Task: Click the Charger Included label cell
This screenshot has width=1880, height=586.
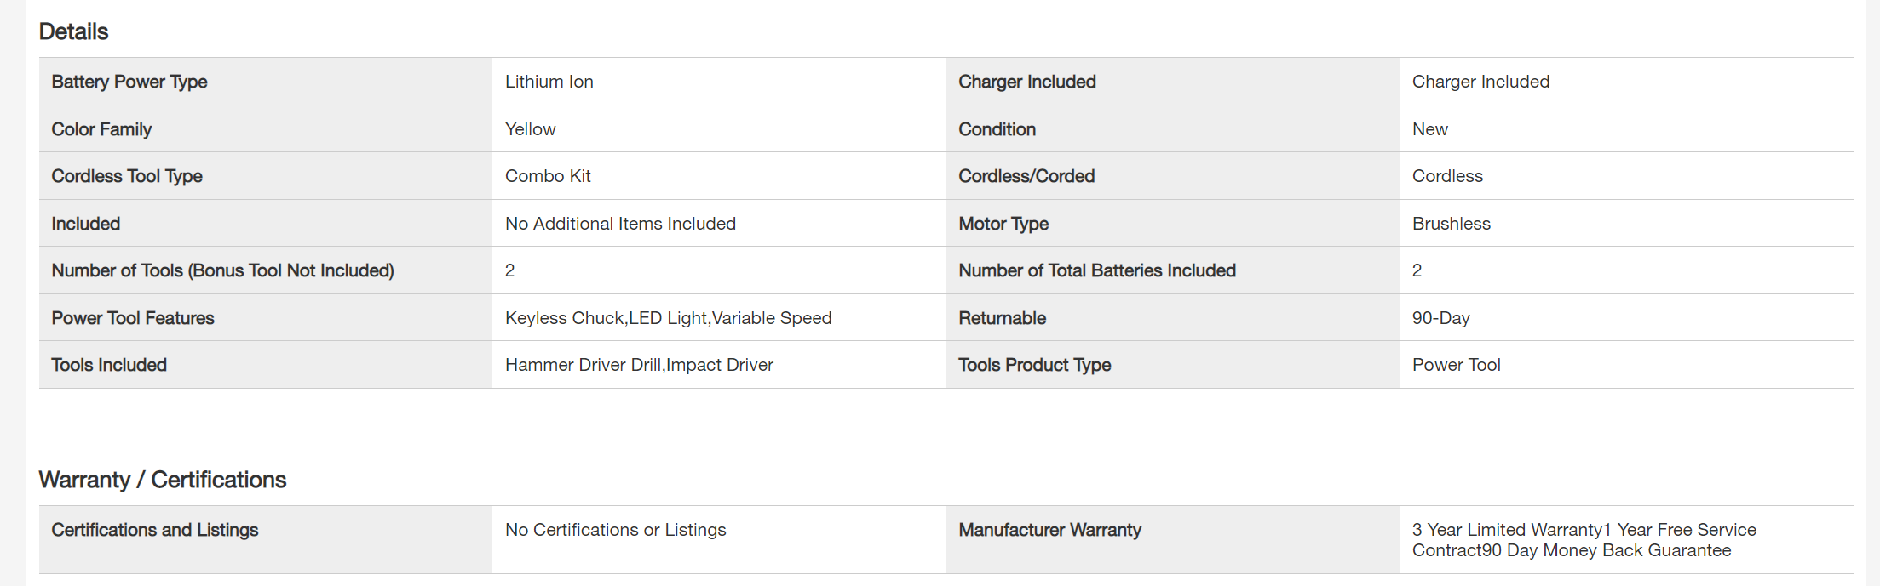Action: 1027,82
